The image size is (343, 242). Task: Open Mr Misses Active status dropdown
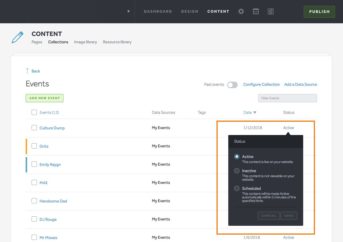tap(288, 237)
